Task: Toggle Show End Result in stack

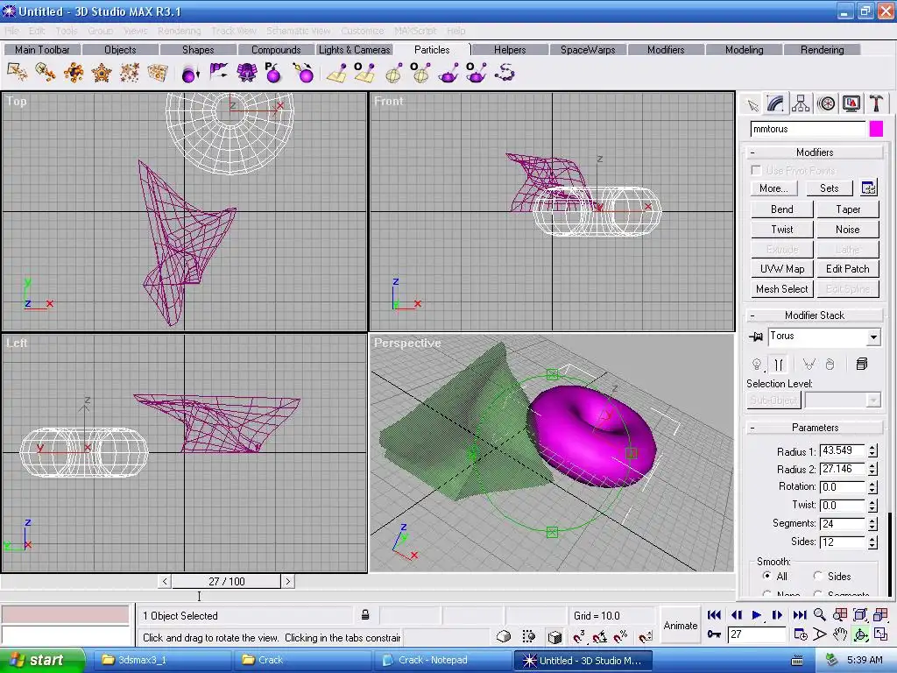Action: tap(779, 364)
